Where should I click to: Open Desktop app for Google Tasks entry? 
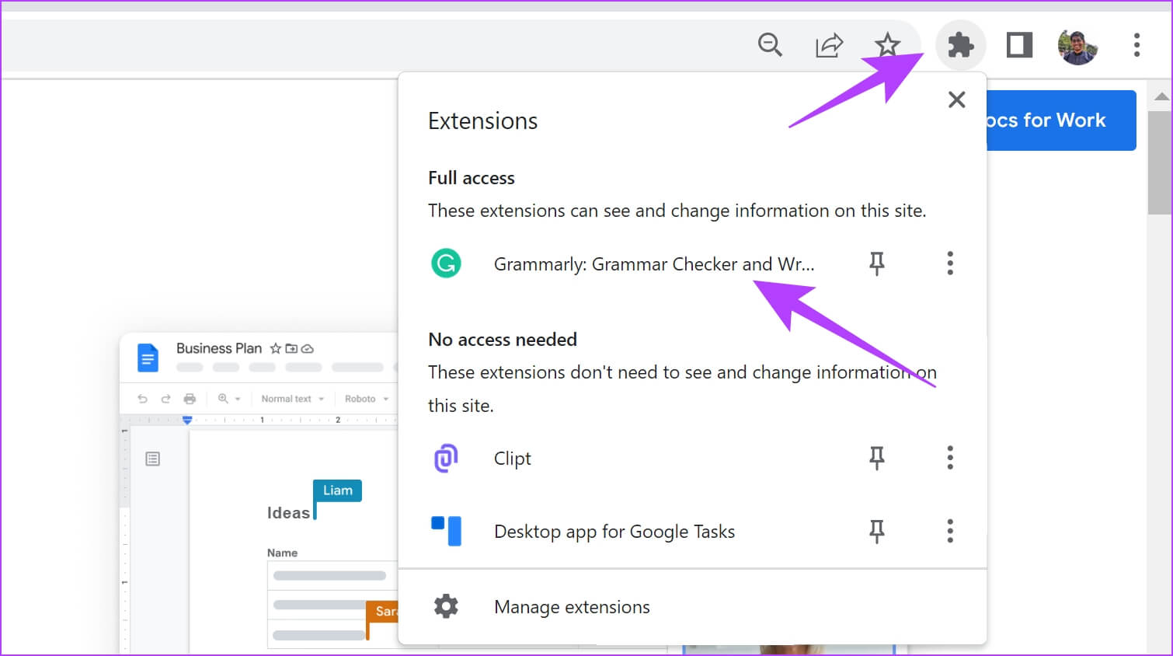614,532
